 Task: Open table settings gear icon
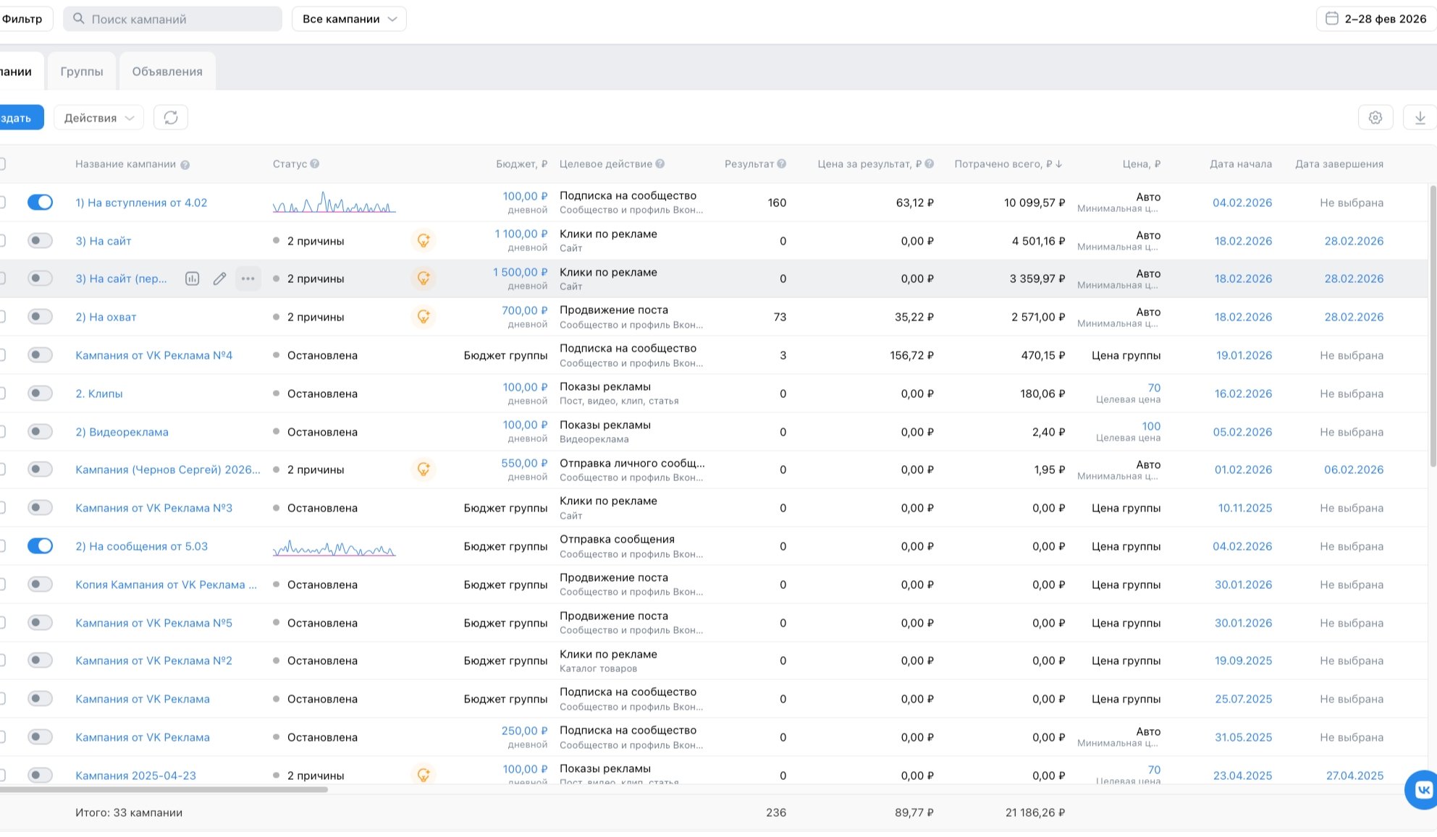[x=1375, y=118]
